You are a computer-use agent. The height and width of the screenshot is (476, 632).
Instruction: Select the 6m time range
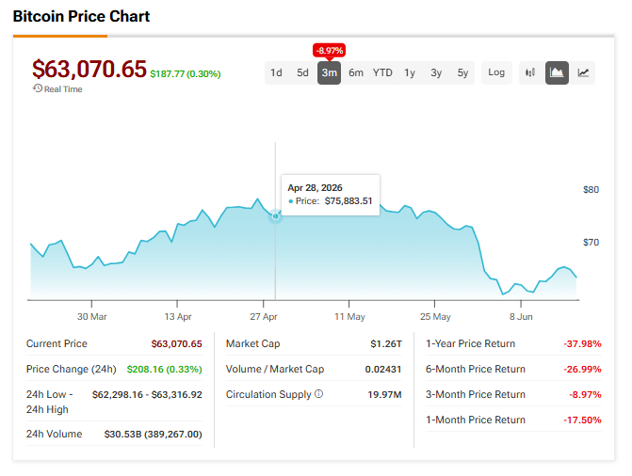(356, 72)
